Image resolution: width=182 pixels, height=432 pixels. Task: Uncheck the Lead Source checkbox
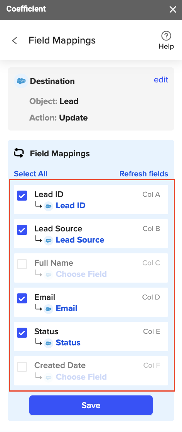[22, 230]
